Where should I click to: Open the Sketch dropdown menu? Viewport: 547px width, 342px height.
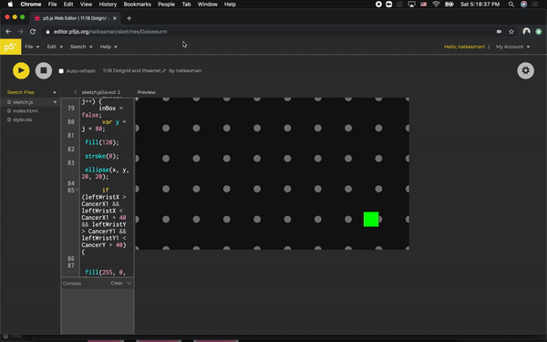click(81, 47)
